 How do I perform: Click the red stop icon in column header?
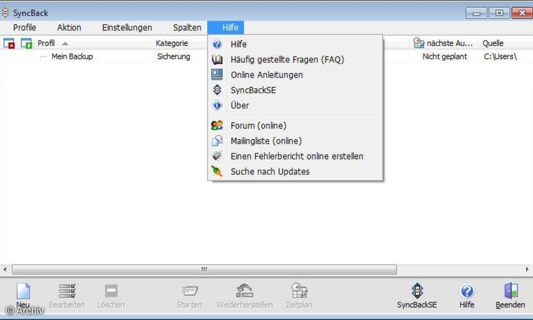click(9, 44)
